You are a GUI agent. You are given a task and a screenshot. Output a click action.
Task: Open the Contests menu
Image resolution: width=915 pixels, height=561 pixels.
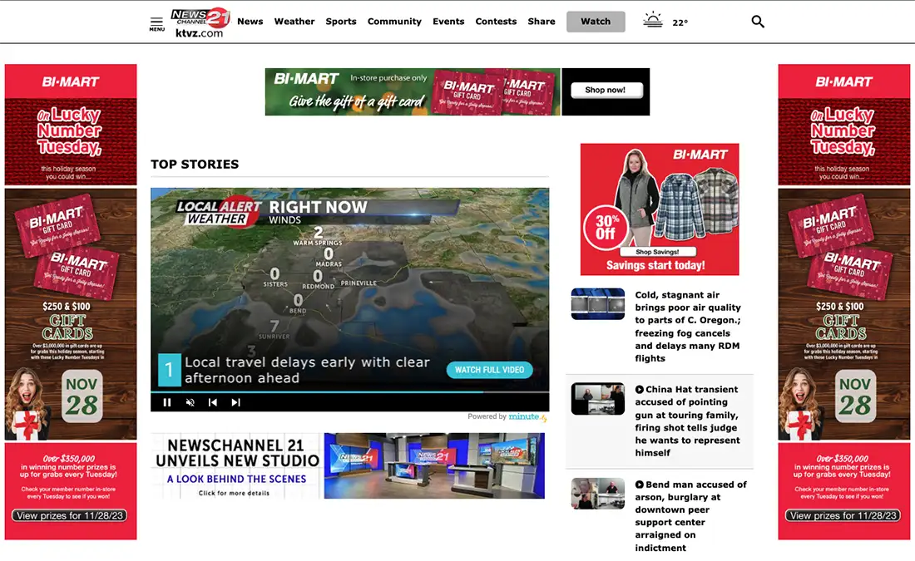tap(496, 22)
